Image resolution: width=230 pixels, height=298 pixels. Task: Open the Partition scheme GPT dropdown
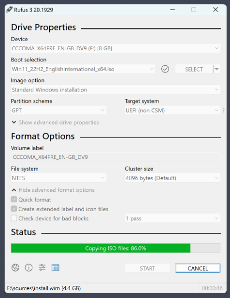point(58,110)
